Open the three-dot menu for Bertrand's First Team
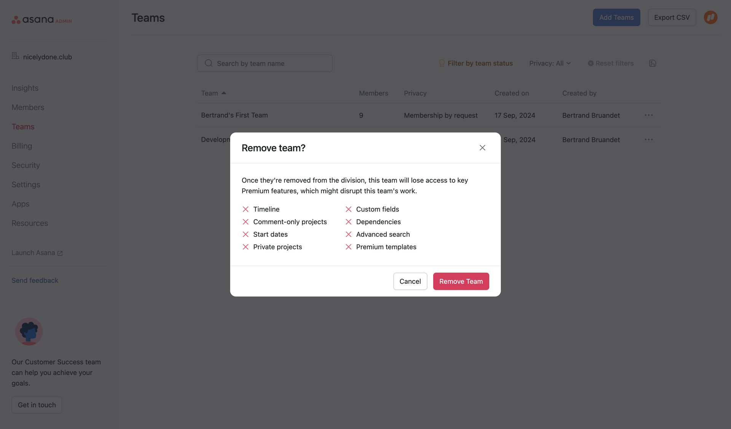The height and width of the screenshot is (429, 731). (649, 115)
